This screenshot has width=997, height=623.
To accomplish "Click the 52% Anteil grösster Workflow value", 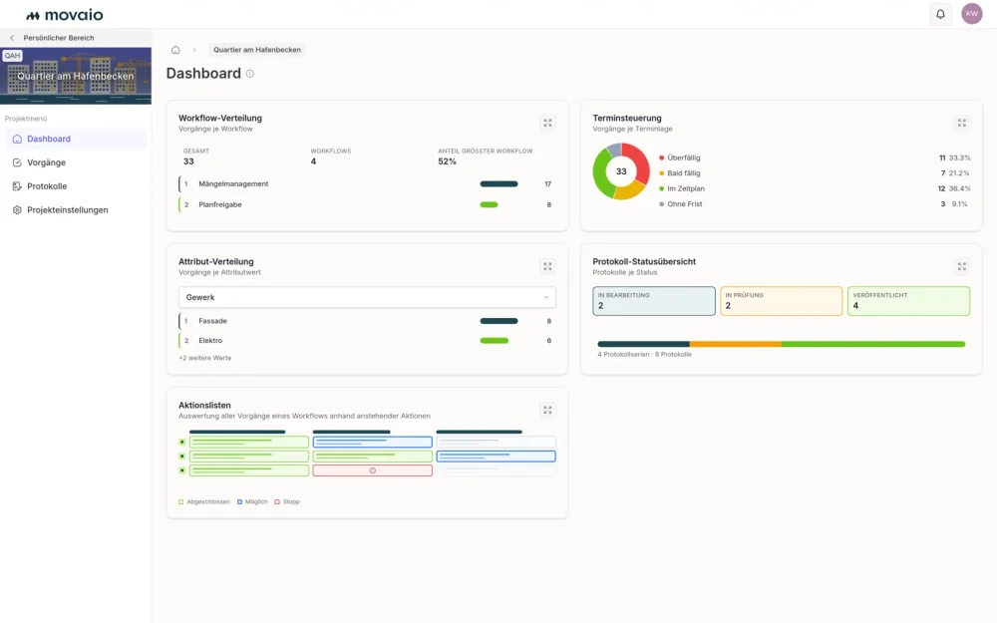I will pyautogui.click(x=447, y=161).
